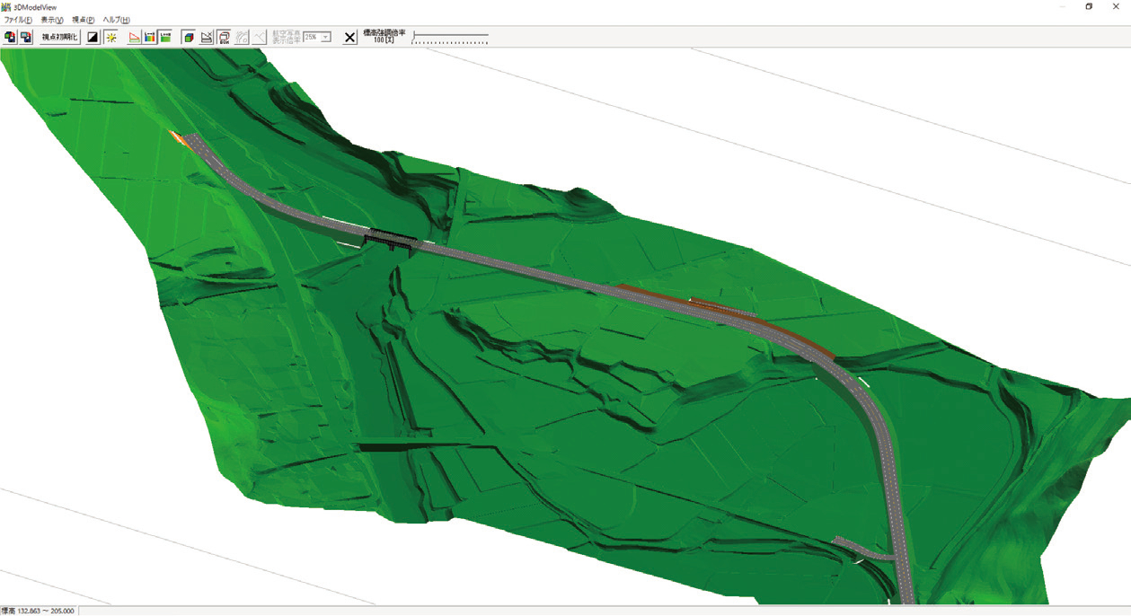Click the 3D cube display icon
Image resolution: width=1131 pixels, height=616 pixels.
coord(189,38)
